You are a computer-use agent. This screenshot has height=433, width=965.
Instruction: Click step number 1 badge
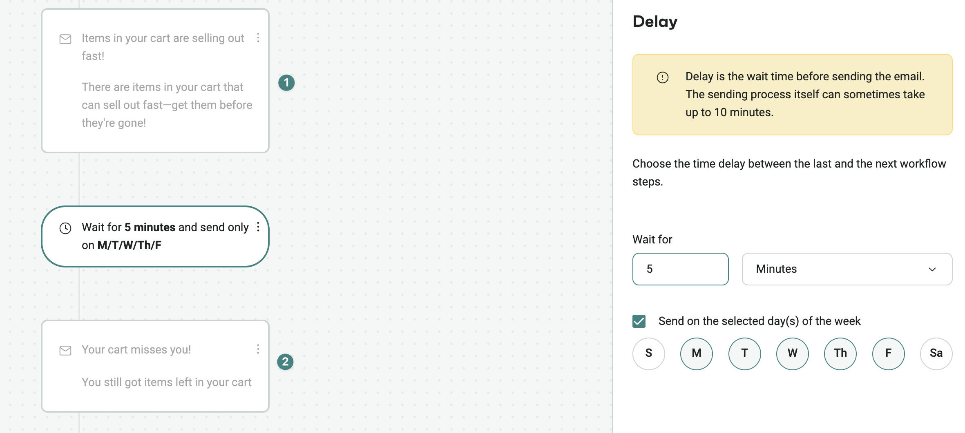286,83
